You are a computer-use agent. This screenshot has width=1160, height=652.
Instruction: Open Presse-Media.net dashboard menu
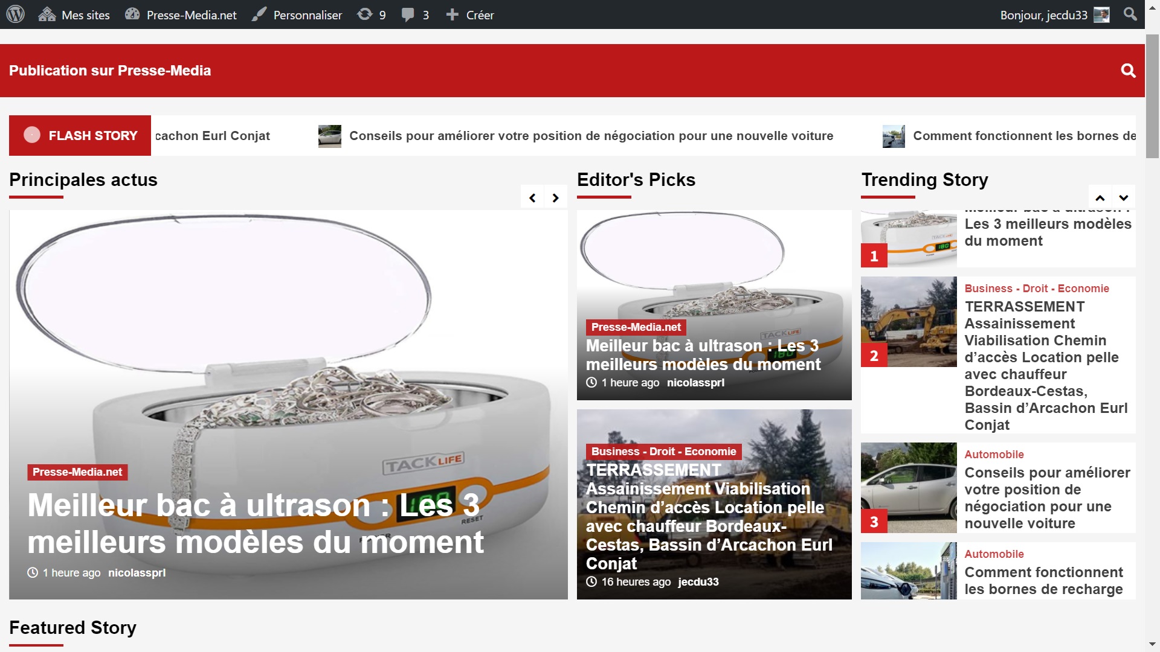(x=181, y=14)
